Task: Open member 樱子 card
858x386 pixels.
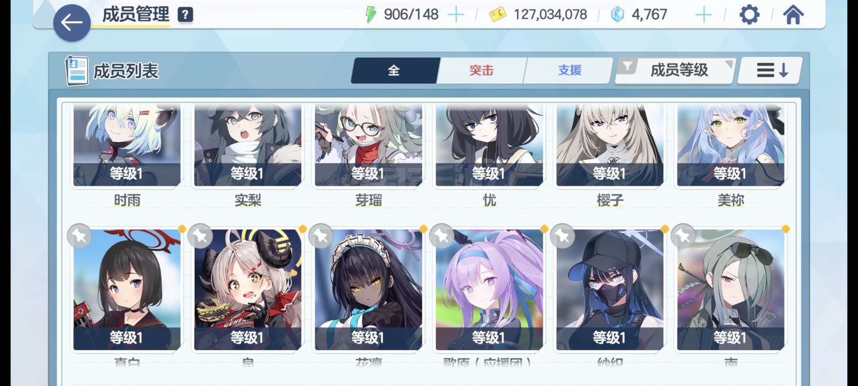Action: click(610, 146)
